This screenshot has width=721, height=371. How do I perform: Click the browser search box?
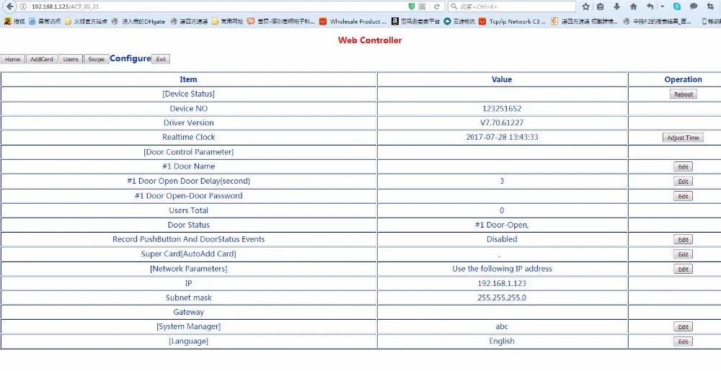[x=512, y=6]
